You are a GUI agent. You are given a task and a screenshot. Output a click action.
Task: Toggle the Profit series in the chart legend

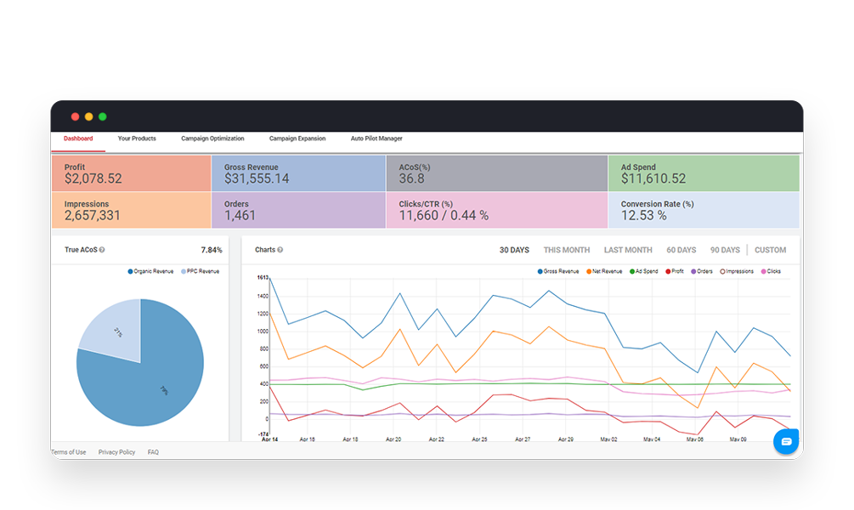coord(666,270)
